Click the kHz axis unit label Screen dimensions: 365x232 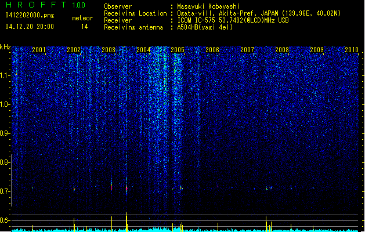[5, 47]
